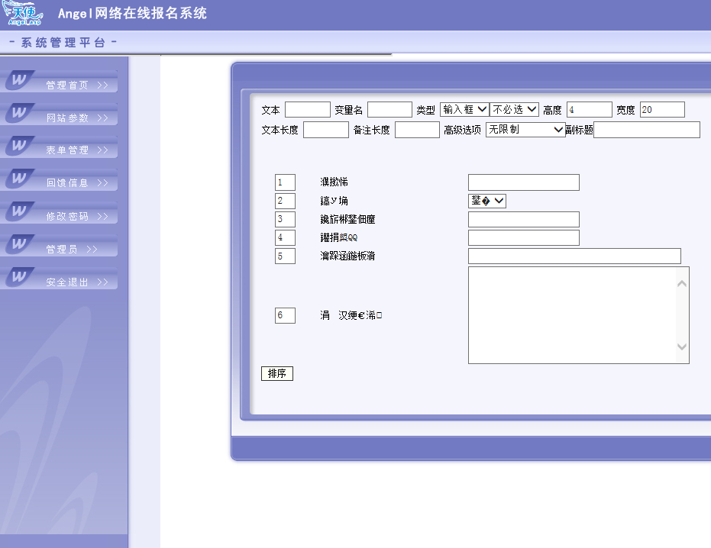The height and width of the screenshot is (548, 711).
Task: Click the 排序 button
Action: point(277,373)
